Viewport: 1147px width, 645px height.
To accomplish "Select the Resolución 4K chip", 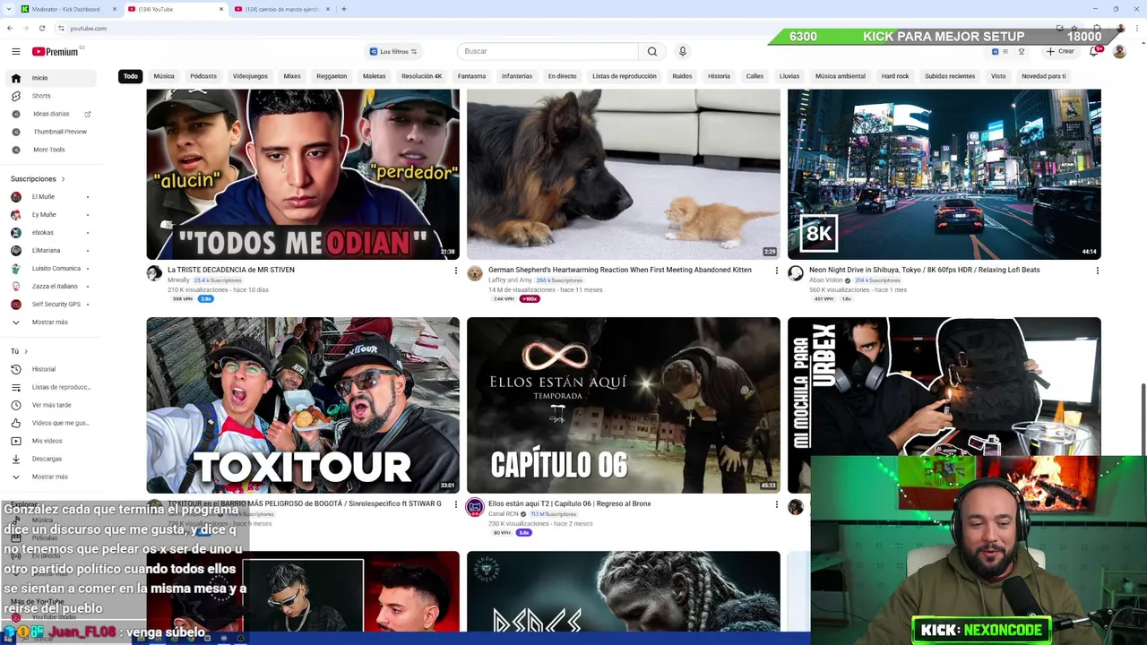I will pyautogui.click(x=421, y=76).
